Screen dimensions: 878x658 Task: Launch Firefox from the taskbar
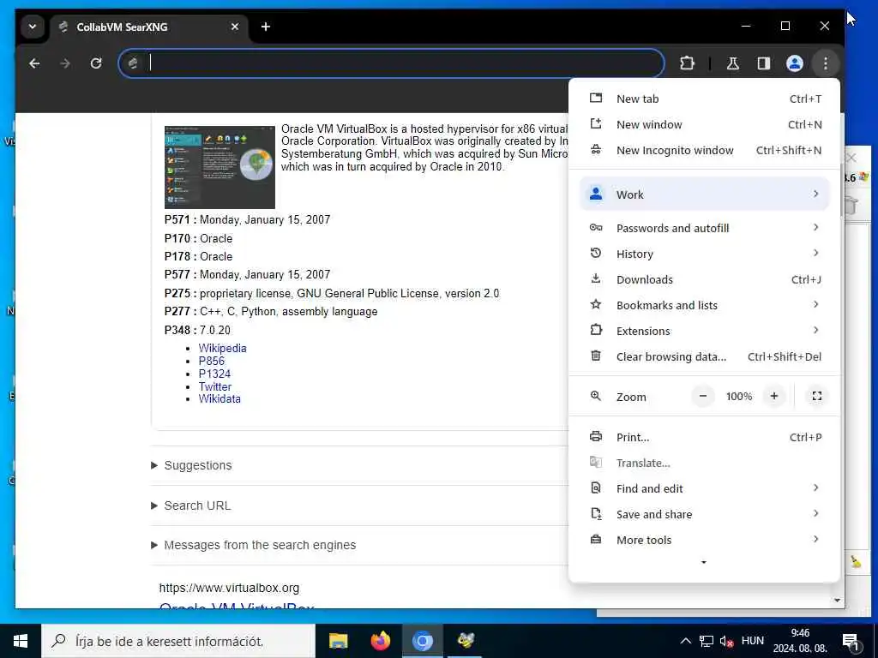[381, 641]
